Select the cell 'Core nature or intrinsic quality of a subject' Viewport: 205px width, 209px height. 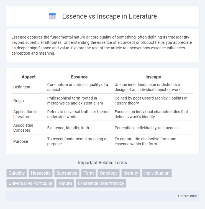tap(79, 87)
